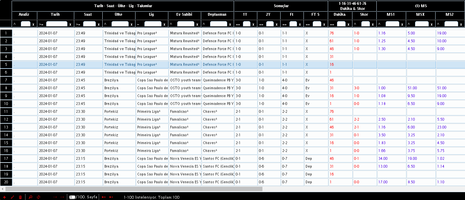Sort by the Lig column header
465x200 pixels.
pos(151,15)
